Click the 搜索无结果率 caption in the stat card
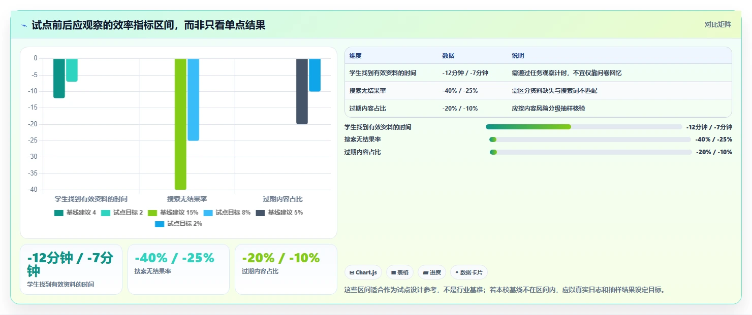Screen dimensions: 752x315 [x=153, y=271]
